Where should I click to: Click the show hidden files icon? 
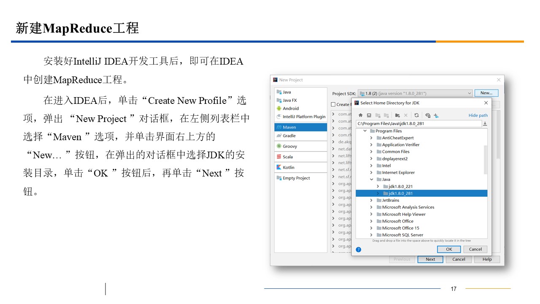[x=428, y=115]
